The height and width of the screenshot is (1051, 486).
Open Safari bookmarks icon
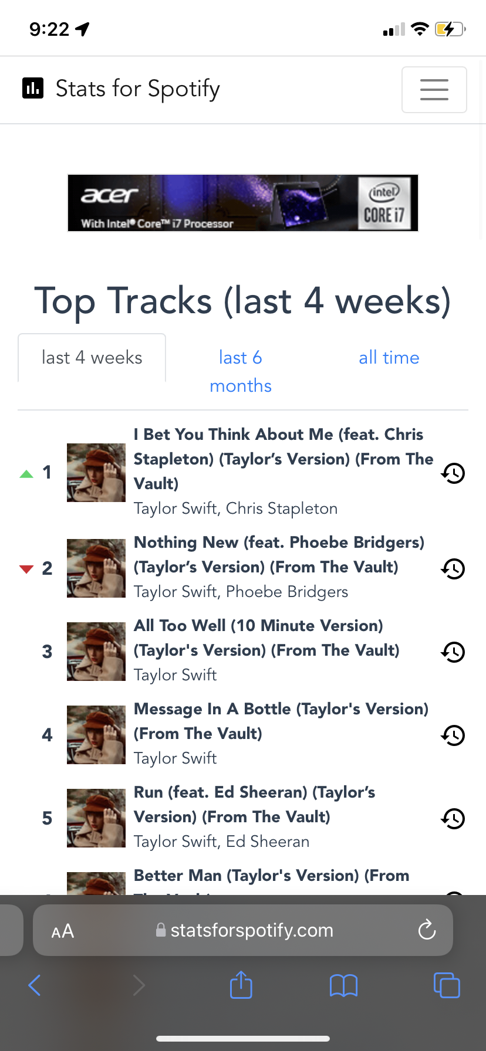[x=343, y=985]
